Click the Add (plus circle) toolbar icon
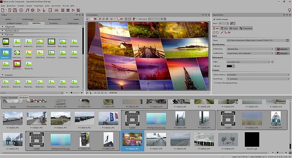This screenshot has height=158, width=292. 21,10
